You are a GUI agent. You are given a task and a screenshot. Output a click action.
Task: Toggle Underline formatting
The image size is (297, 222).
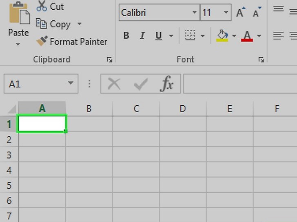coord(159,36)
